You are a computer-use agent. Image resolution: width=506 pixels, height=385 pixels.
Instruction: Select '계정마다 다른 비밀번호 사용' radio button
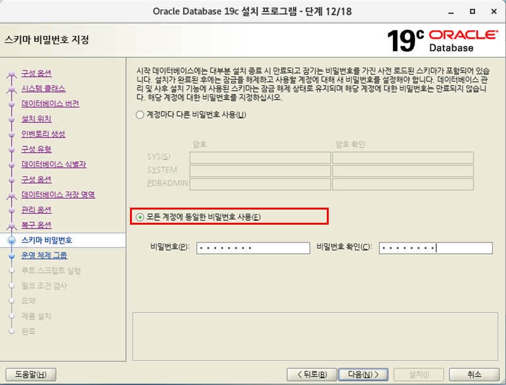click(139, 115)
